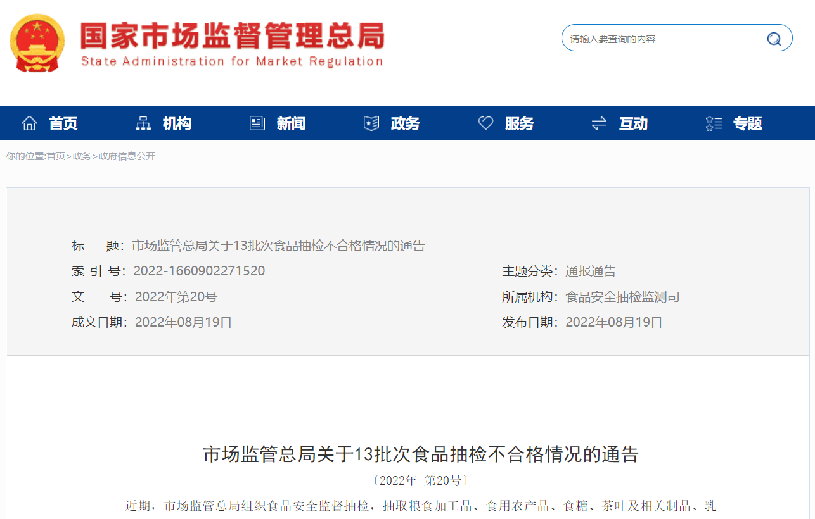Click the large article heading 市场监管总局关于13批次食品抽检不合格情况的通告
Viewport: 815px width, 519px height.
point(421,454)
